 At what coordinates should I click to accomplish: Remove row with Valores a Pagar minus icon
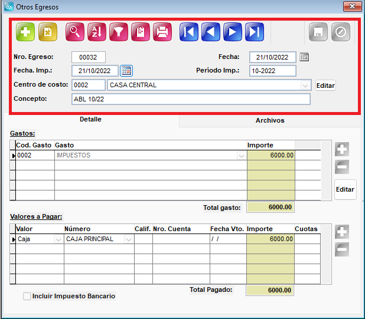(x=342, y=249)
